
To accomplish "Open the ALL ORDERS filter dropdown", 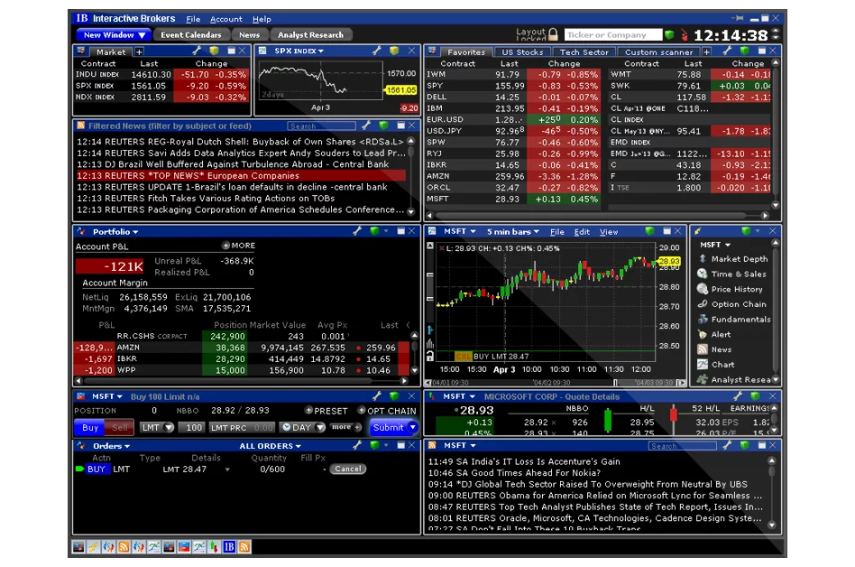I will [270, 446].
